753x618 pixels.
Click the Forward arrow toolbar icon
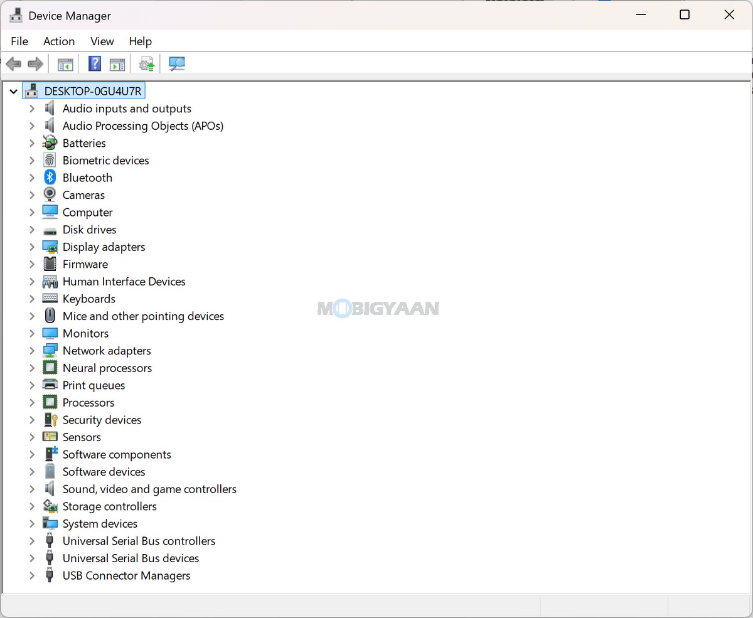36,64
